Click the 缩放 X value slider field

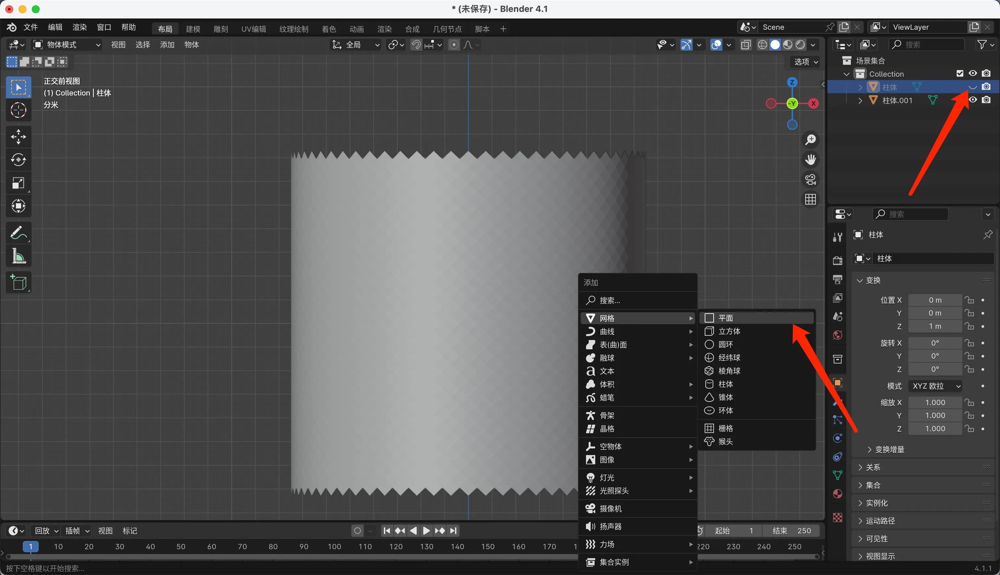click(935, 402)
